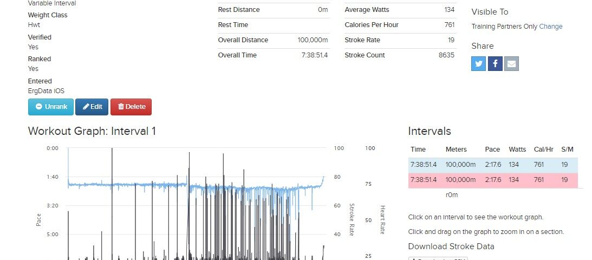Image resolution: width=592 pixels, height=260 pixels.
Task: Click the email envelope share icon
Action: click(512, 64)
